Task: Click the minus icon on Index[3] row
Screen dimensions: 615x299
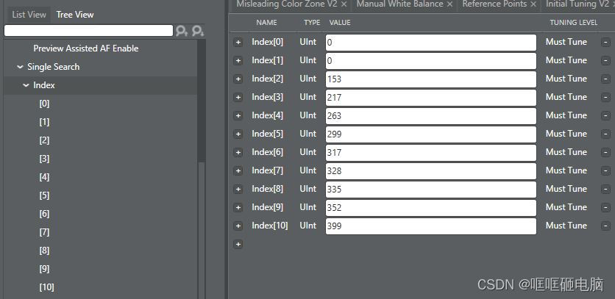Action: tap(605, 98)
